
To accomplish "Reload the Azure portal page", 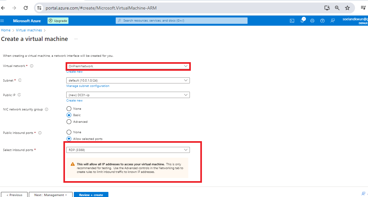I will [26, 8].
